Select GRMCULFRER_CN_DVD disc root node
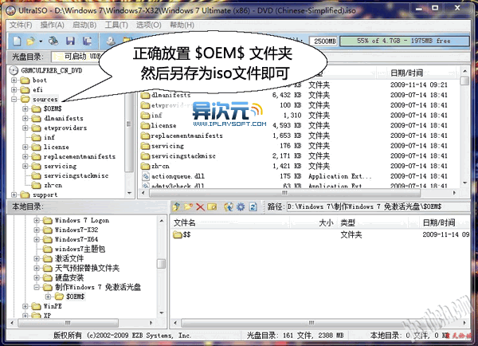The image size is (478, 346). click(51, 70)
